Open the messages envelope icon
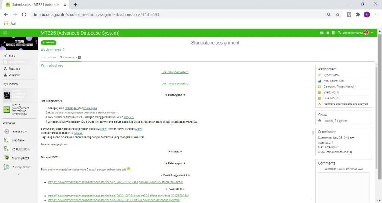Viewport: 382px width, 203px height. pos(322,33)
